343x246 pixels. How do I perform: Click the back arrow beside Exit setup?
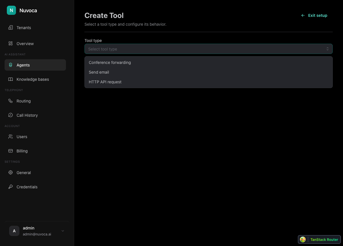coord(303,15)
